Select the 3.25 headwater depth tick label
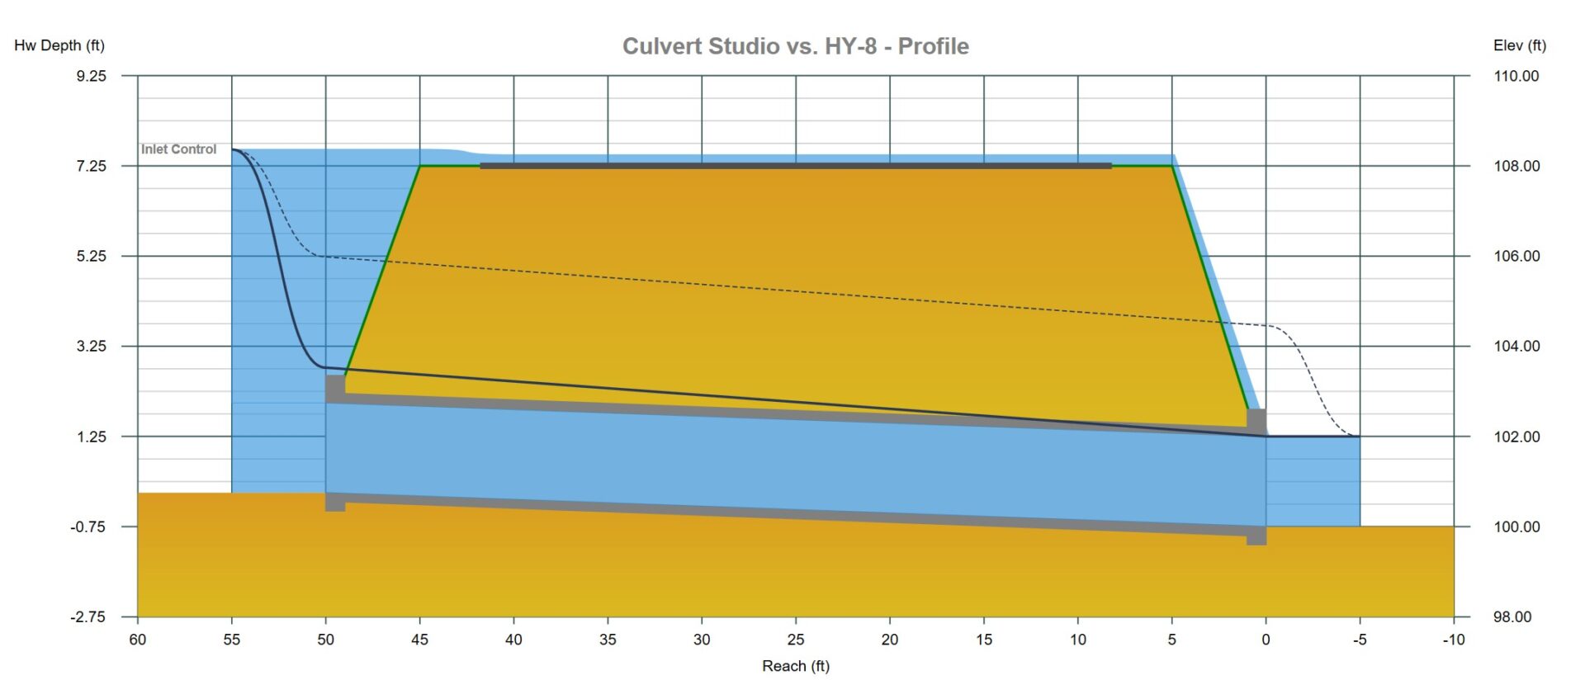Viewport: 1585px width, 699px height. coord(92,346)
